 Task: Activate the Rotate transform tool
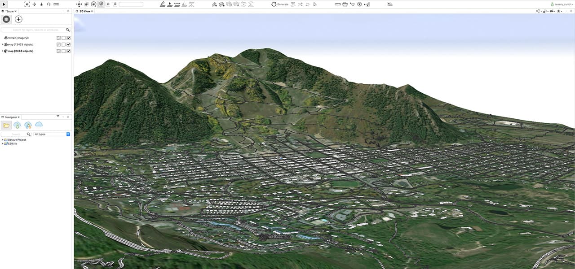(49, 4)
